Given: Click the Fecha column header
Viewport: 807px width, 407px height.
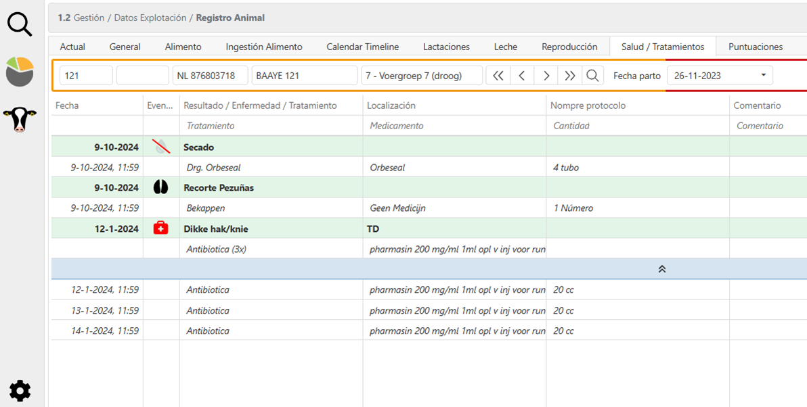Looking at the screenshot, I should (x=67, y=105).
